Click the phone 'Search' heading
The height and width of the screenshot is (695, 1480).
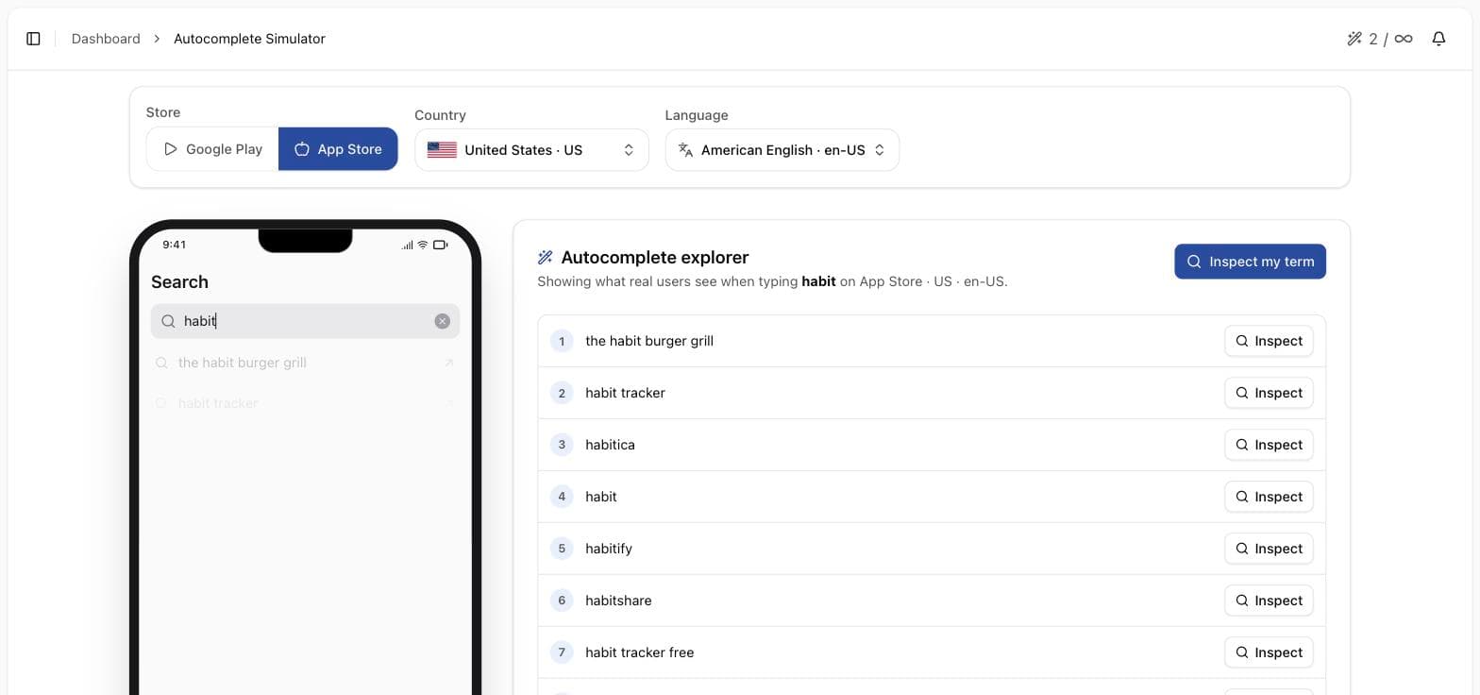click(179, 282)
